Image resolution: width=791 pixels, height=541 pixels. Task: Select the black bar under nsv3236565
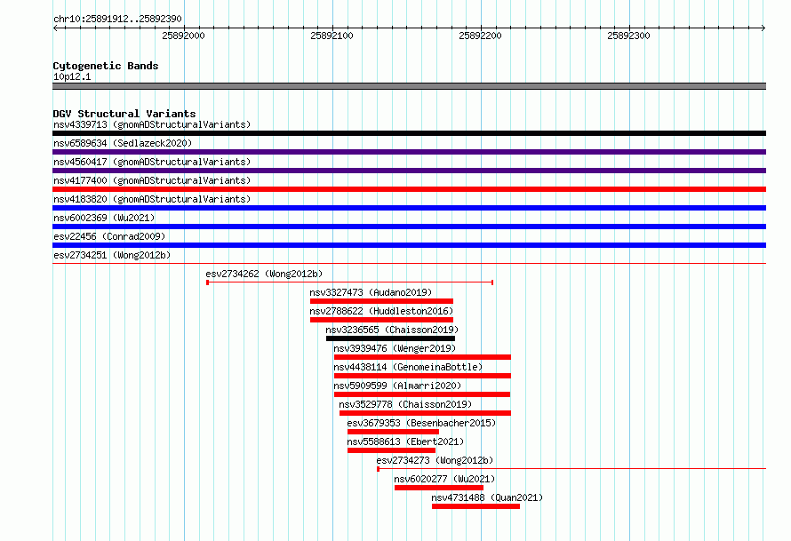390,338
